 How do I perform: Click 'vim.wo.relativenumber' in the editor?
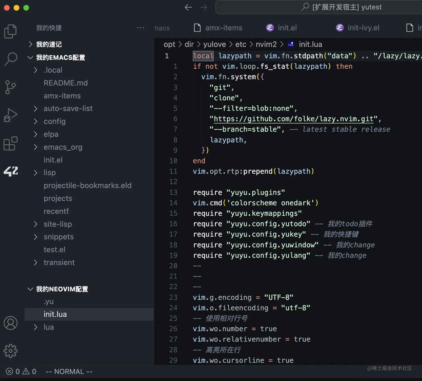point(237,339)
